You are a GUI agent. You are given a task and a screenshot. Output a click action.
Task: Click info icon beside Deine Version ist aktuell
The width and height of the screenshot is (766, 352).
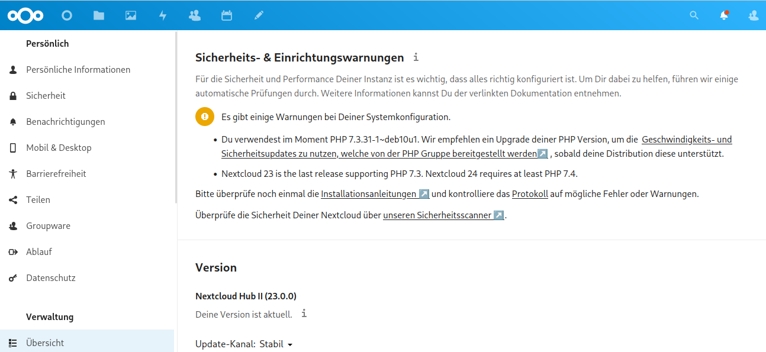[304, 314]
